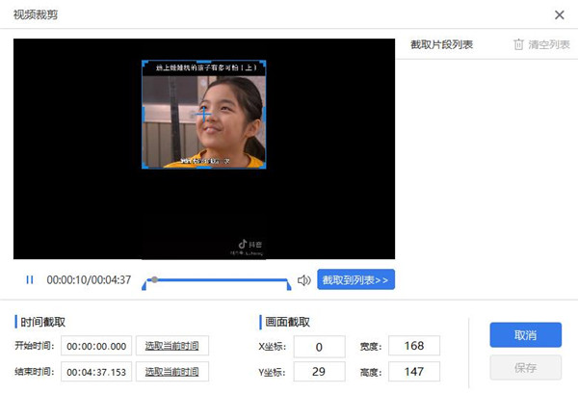Select current time for 结束时间
The height and width of the screenshot is (394, 578).
coord(172,372)
